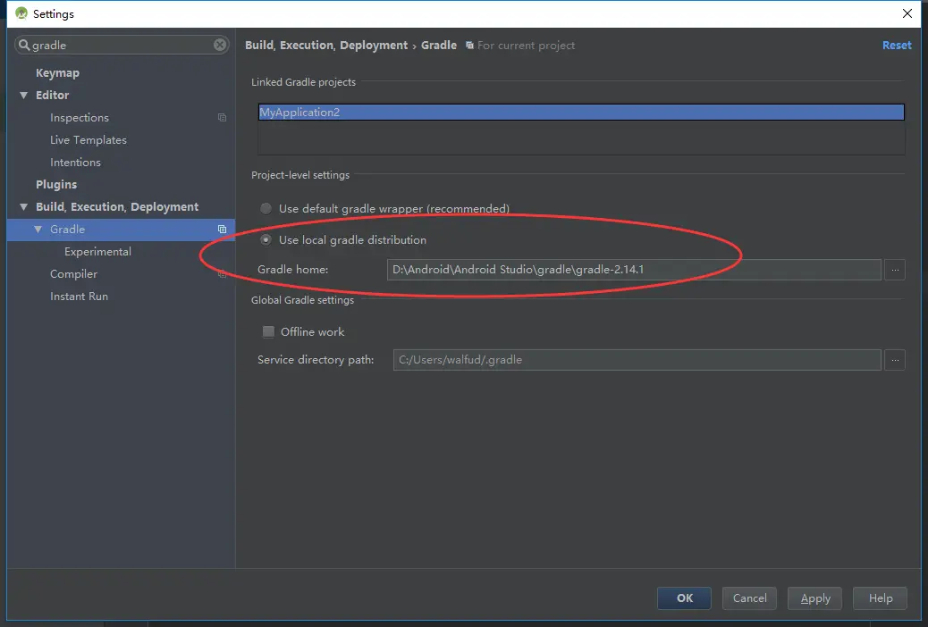Select the Experimental Gradle settings

[97, 251]
